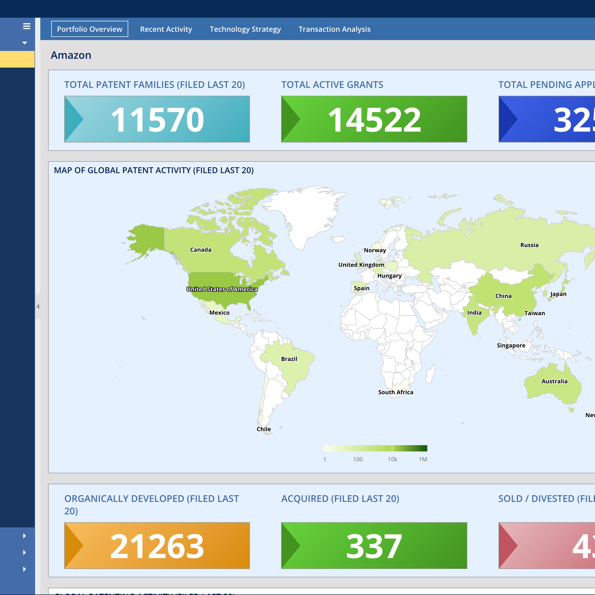The width and height of the screenshot is (595, 595).
Task: Click the 337 acquired tile
Action: [x=374, y=545]
